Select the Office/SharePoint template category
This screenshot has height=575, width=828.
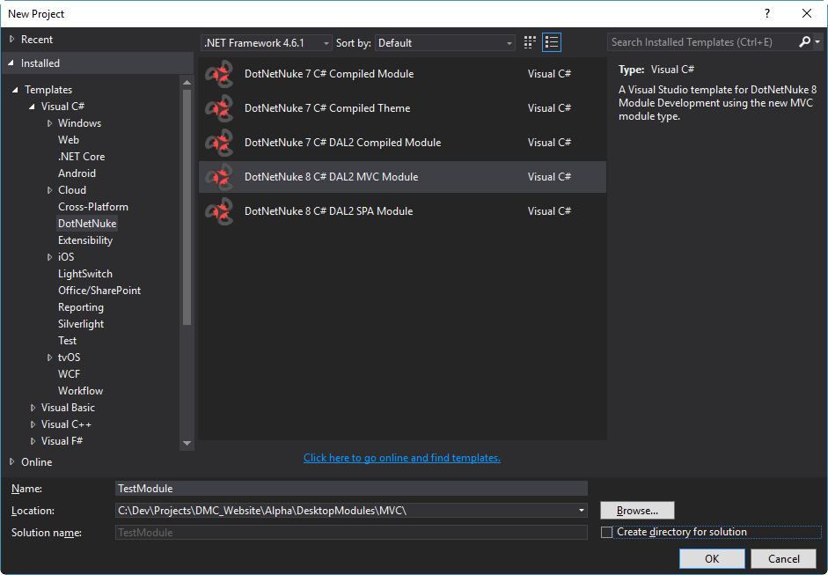(99, 291)
